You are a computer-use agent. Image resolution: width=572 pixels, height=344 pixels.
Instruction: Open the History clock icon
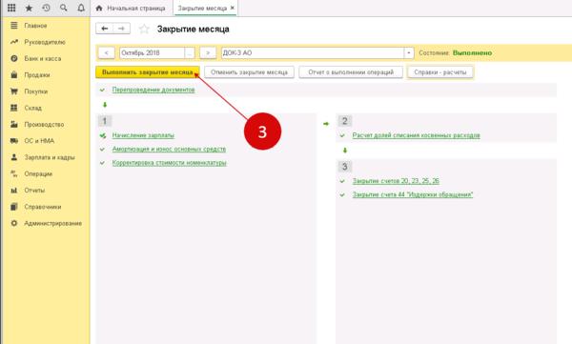[x=46, y=8]
